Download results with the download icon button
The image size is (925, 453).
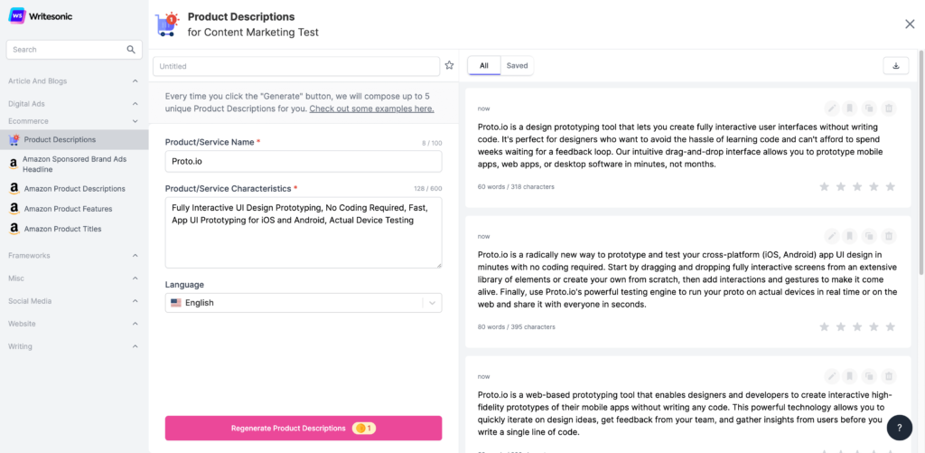(896, 66)
